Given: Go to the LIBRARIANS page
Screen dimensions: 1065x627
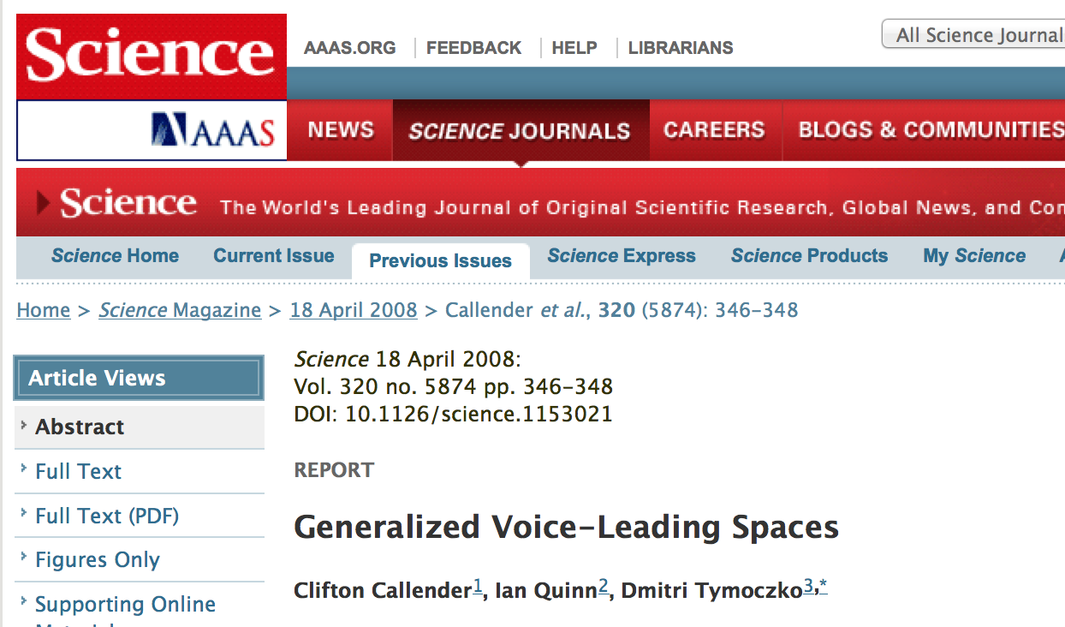Looking at the screenshot, I should 681,48.
